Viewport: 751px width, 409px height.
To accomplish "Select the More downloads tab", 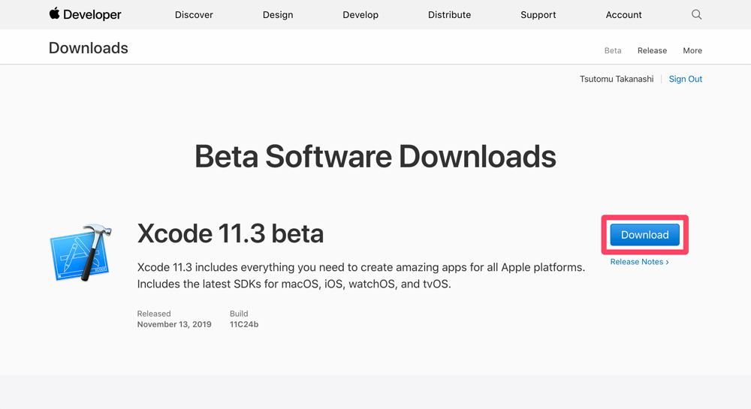I will [692, 51].
